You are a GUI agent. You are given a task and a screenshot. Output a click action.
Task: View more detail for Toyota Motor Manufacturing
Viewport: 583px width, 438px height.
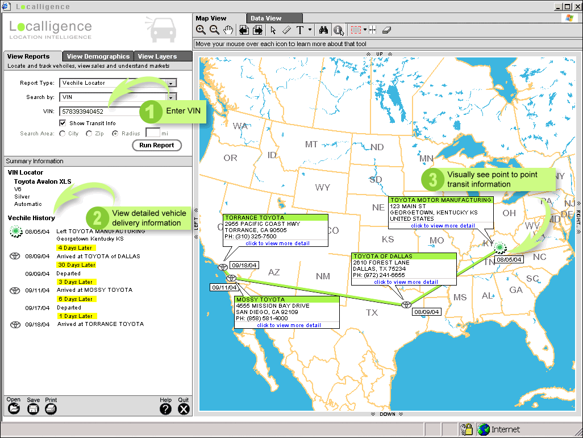pos(443,225)
